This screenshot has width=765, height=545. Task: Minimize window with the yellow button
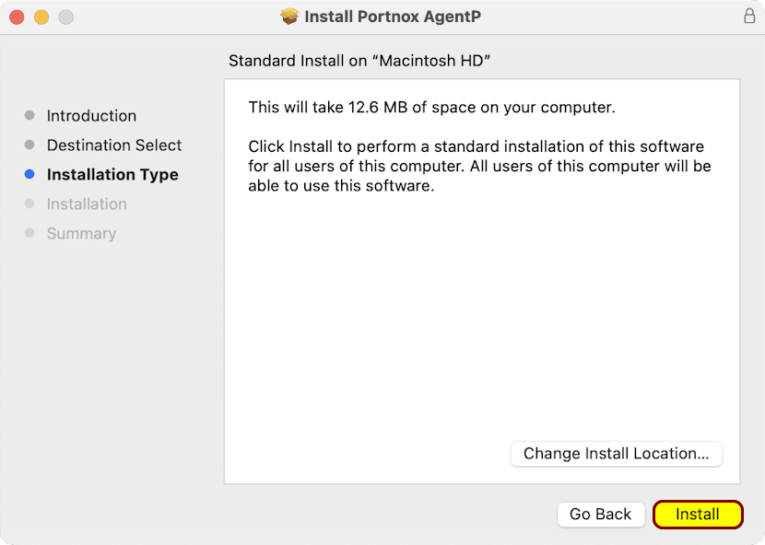tap(41, 17)
